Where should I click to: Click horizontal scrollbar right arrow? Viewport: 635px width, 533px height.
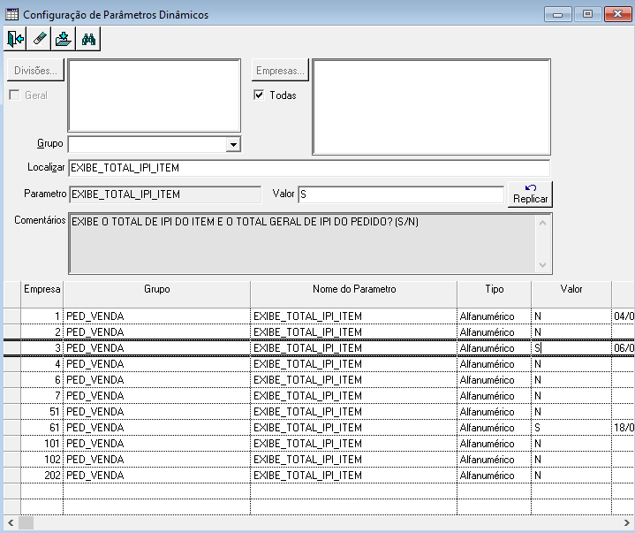(626, 523)
